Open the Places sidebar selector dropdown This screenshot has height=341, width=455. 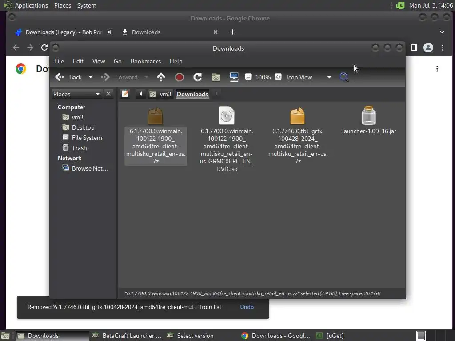tap(76, 94)
